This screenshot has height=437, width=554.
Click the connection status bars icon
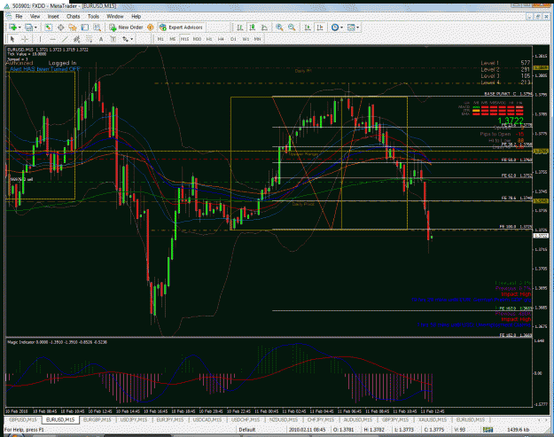click(488, 430)
